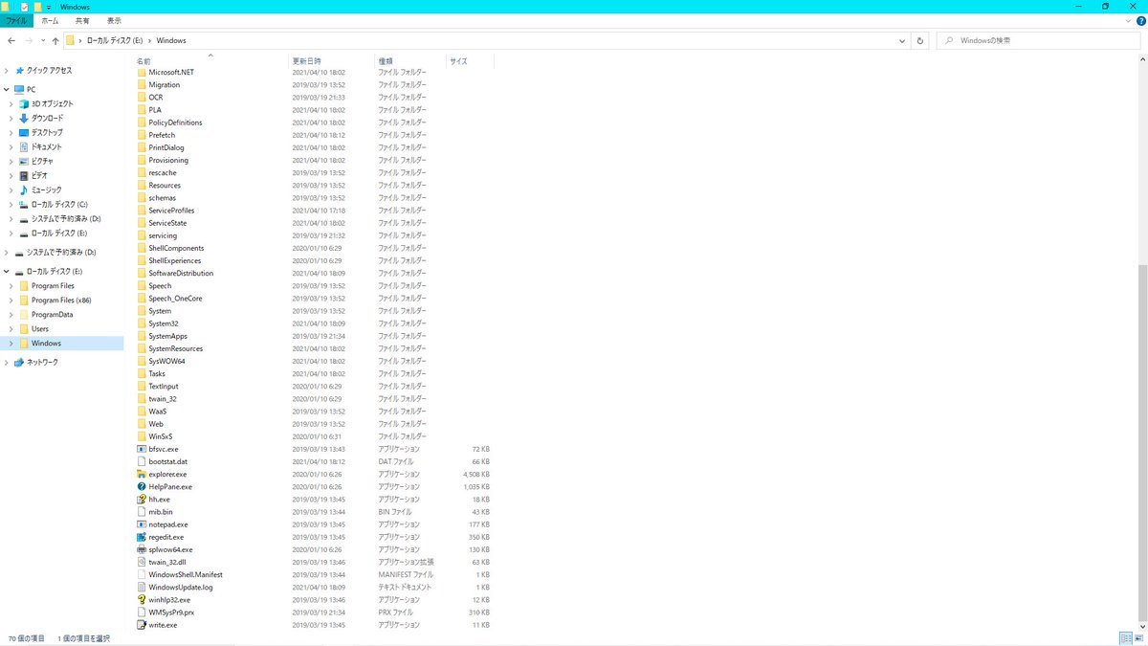Image resolution: width=1148 pixels, height=646 pixels.
Task: Switch to details view in status bar
Action: (x=1126, y=638)
